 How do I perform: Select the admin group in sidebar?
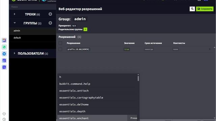coord(32,31)
